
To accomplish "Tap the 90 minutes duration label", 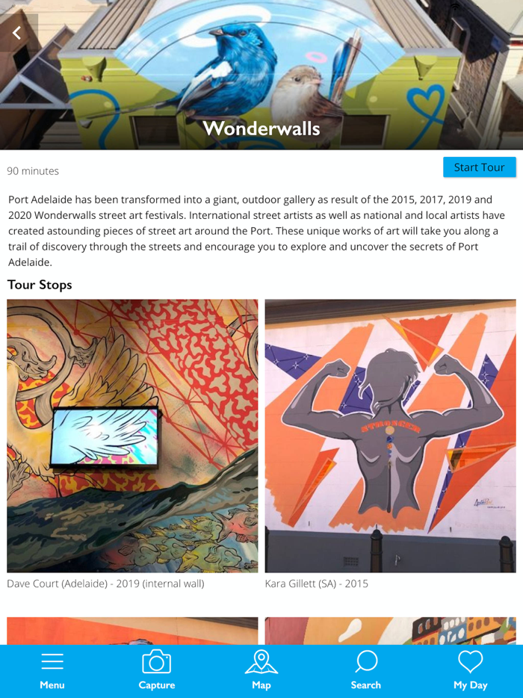I will [x=33, y=171].
